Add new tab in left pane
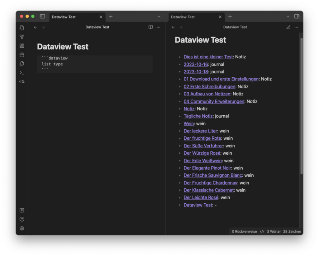This screenshot has width=319, height=256. pos(111,17)
